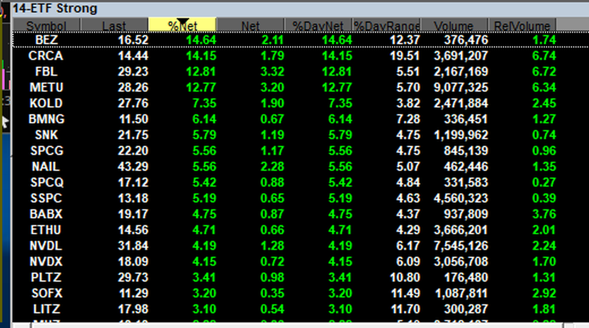The height and width of the screenshot is (328, 589).
Task: Click KOLD net change 1.90
Action: (272, 103)
